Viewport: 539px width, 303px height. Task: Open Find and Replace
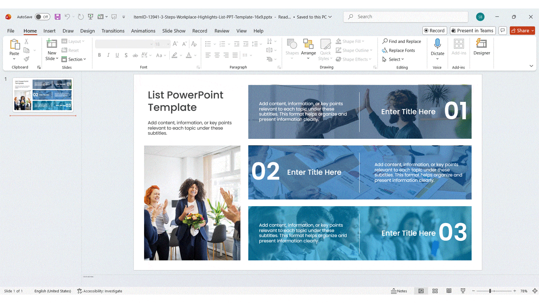[x=401, y=41]
